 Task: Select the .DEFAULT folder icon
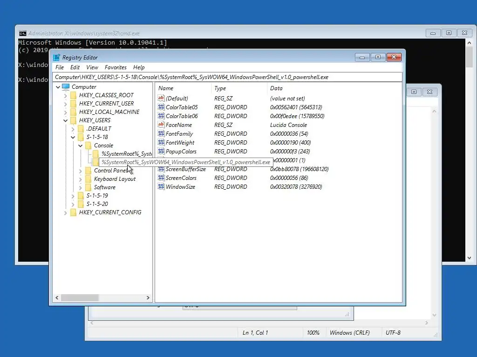(x=81, y=129)
